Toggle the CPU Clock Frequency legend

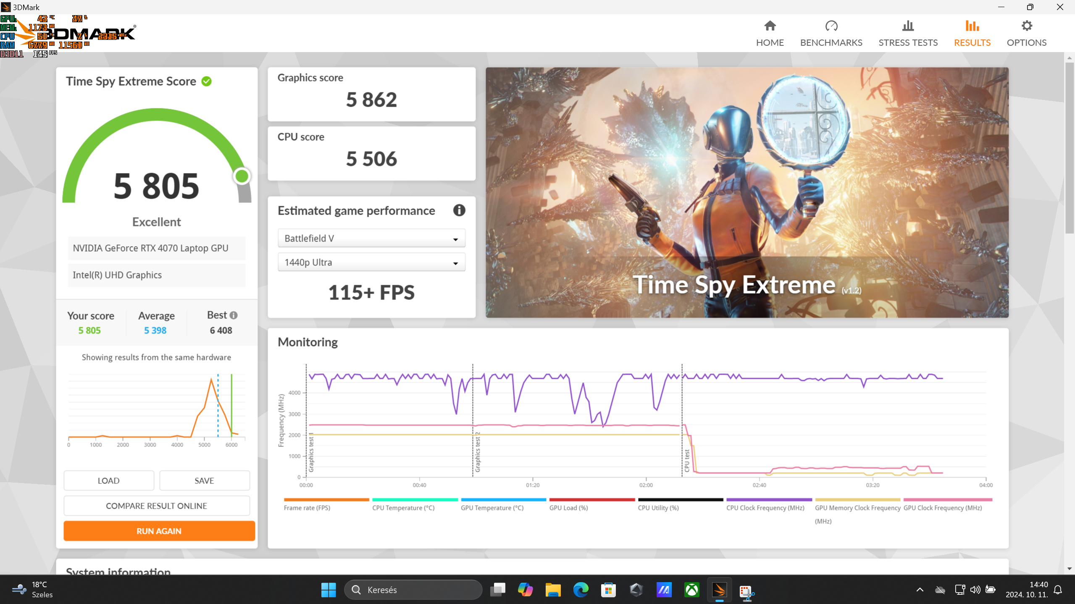(x=769, y=504)
